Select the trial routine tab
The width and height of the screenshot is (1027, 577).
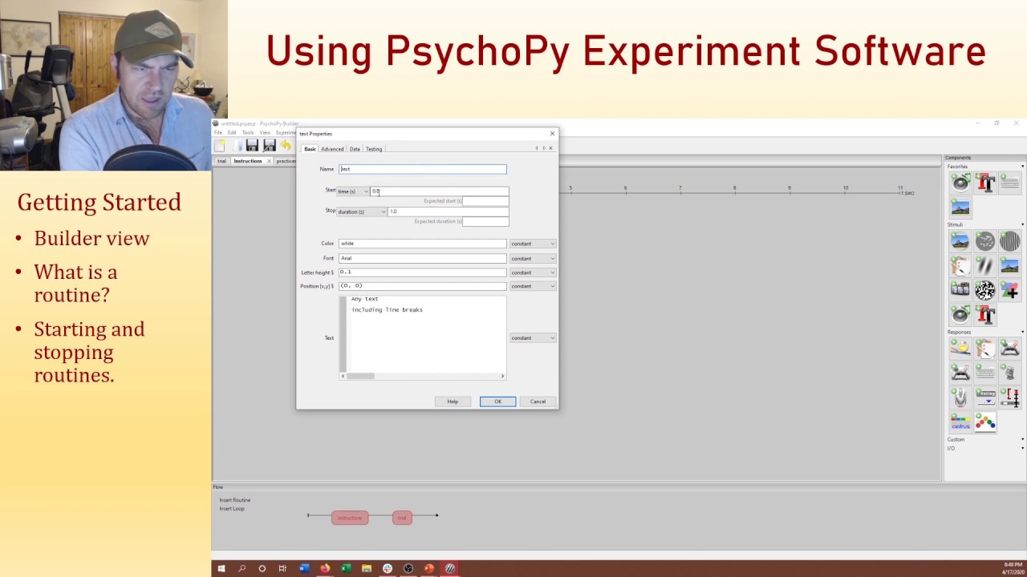click(x=222, y=161)
